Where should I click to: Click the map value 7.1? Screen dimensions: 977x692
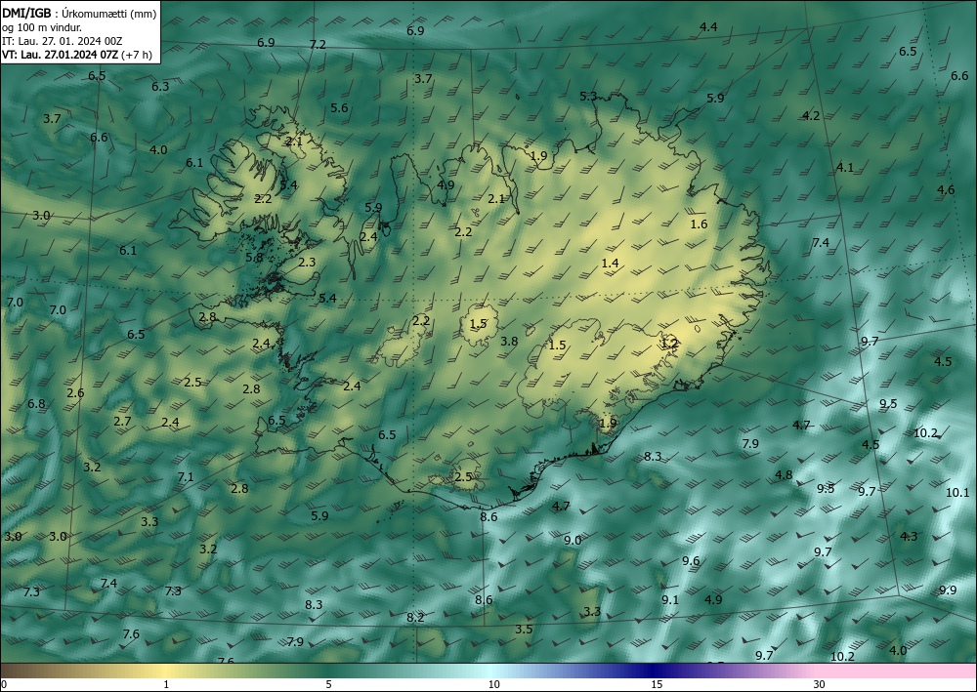coord(186,477)
